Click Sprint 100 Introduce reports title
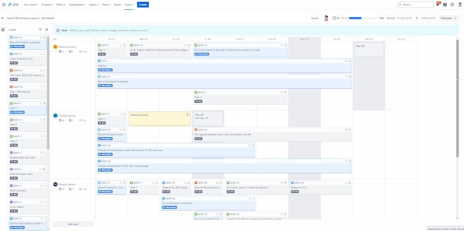 23,18
